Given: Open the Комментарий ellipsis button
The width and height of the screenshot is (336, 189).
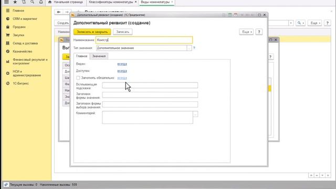Looking at the screenshot, I should (x=195, y=114).
